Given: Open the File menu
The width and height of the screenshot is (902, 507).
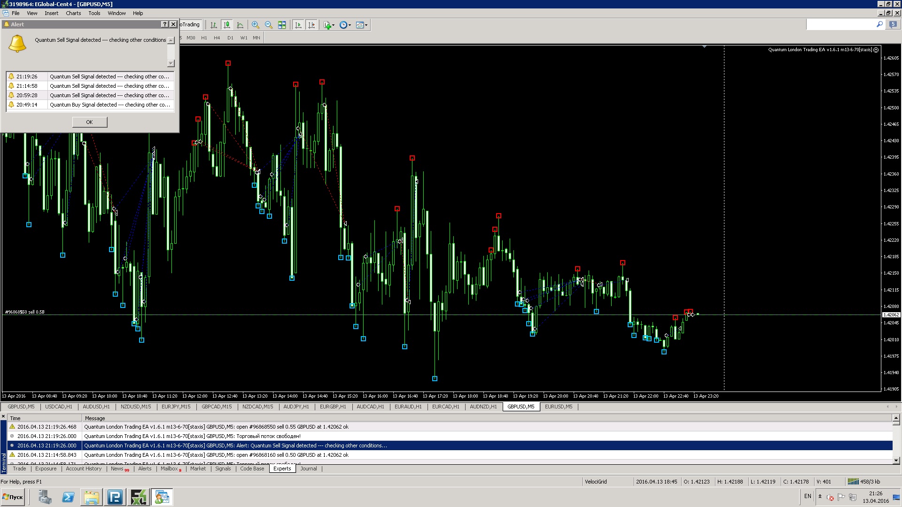Looking at the screenshot, I should click(16, 13).
